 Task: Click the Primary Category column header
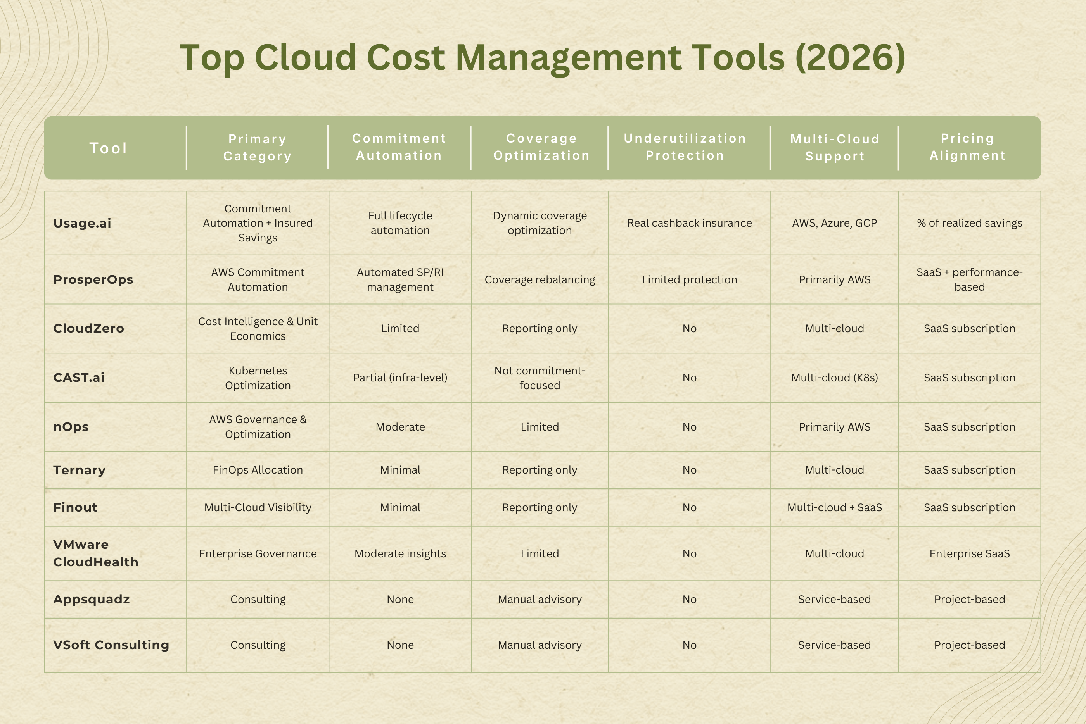257,148
